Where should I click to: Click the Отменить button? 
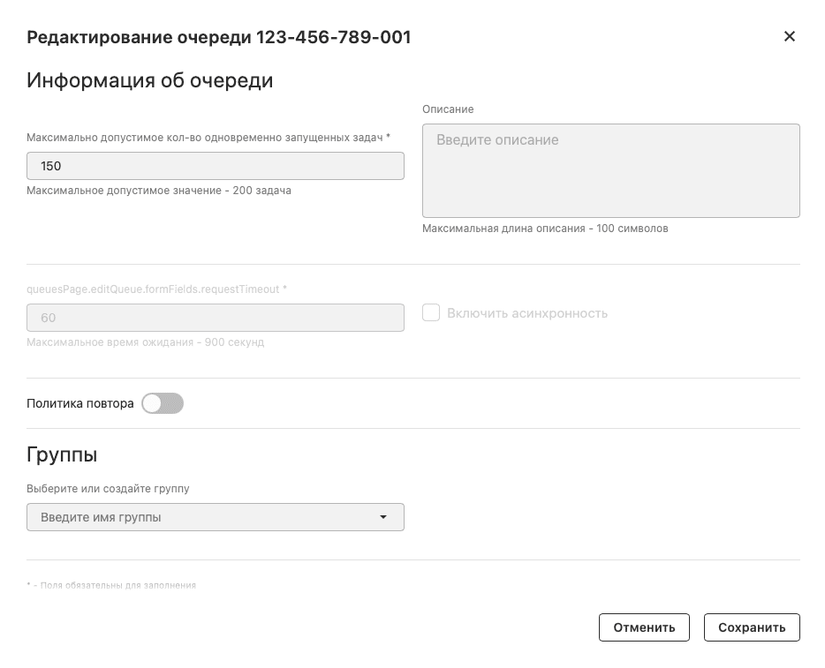click(x=644, y=627)
